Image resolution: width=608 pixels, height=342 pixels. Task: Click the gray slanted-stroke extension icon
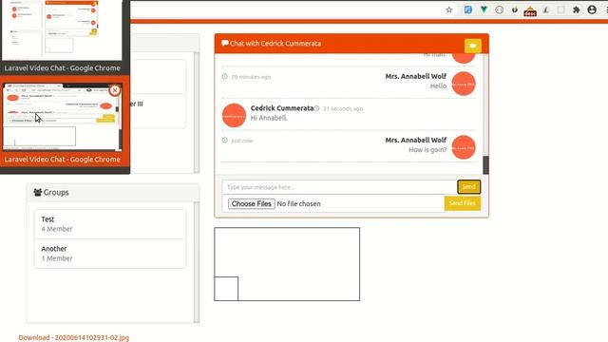(545, 10)
